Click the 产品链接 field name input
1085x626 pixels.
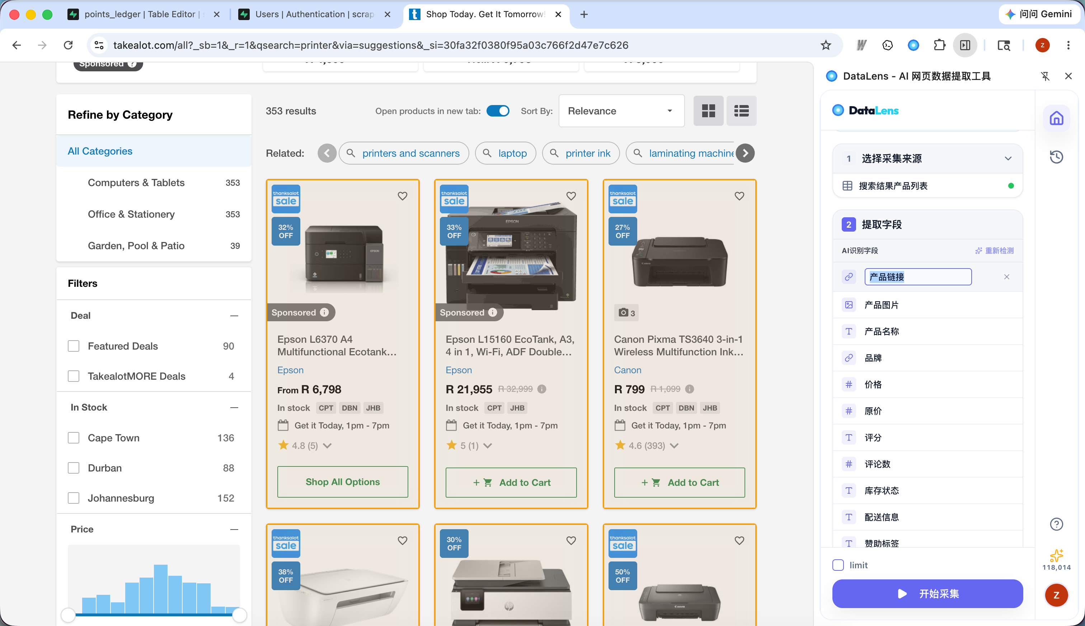(918, 277)
